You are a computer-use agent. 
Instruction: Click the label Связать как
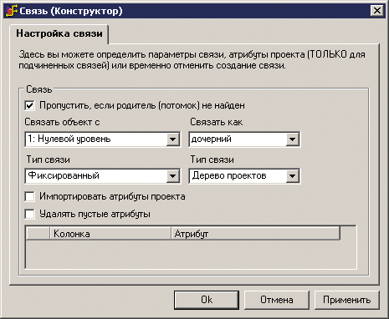pos(217,122)
